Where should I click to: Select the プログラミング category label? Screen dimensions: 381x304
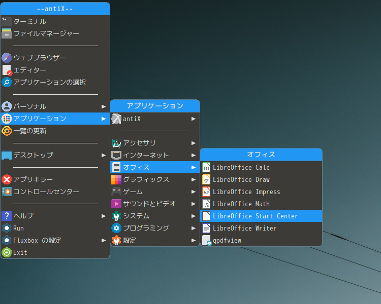tap(146, 228)
